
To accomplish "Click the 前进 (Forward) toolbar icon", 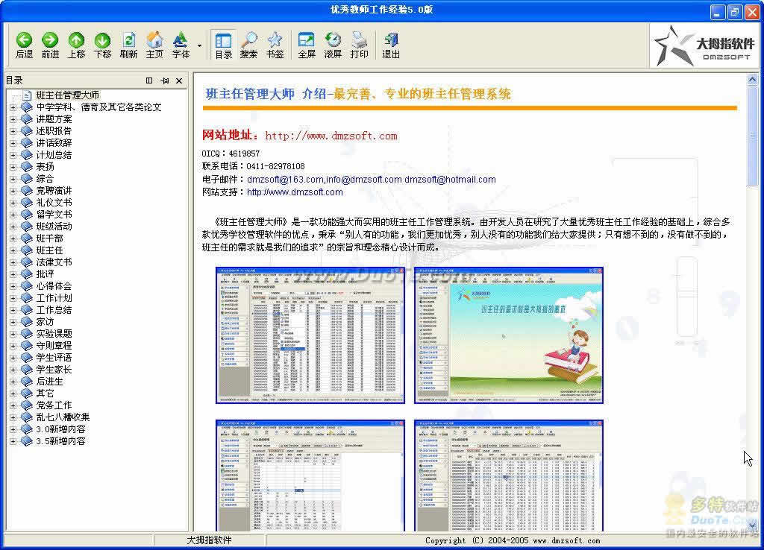I will (x=50, y=41).
